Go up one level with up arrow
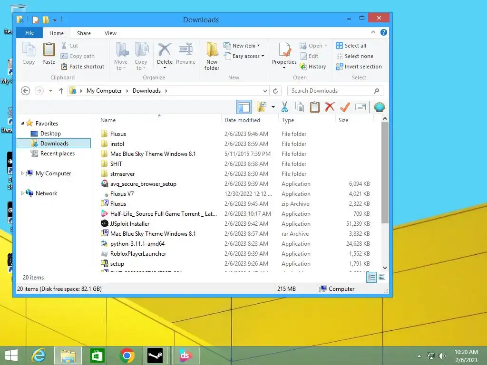The width and height of the screenshot is (487, 365). (61, 91)
